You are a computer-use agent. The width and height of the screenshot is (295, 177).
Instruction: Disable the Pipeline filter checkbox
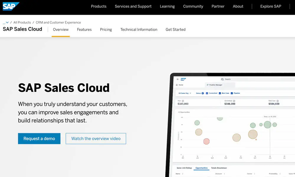[231, 93]
